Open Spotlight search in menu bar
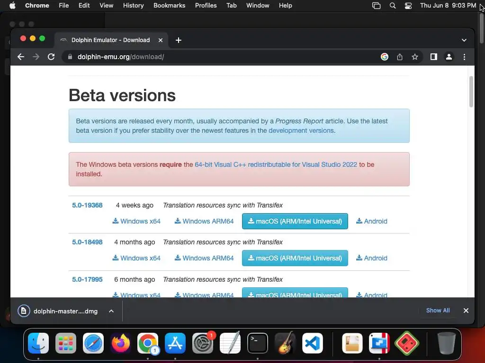The image size is (485, 363). point(393,6)
